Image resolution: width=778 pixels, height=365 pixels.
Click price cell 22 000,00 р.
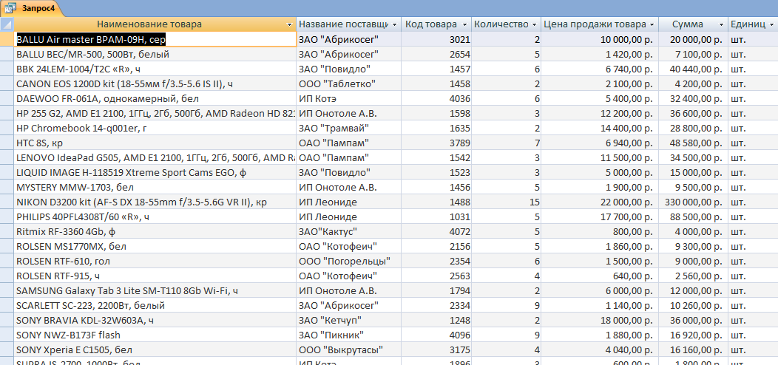[600, 202]
